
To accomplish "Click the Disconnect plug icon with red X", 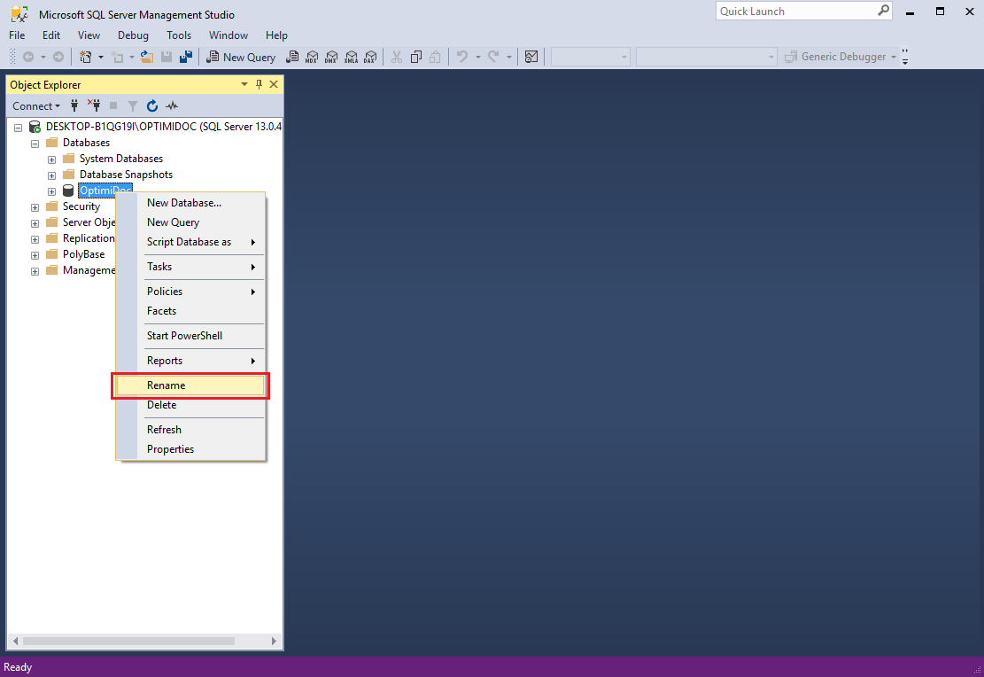I will tap(94, 106).
